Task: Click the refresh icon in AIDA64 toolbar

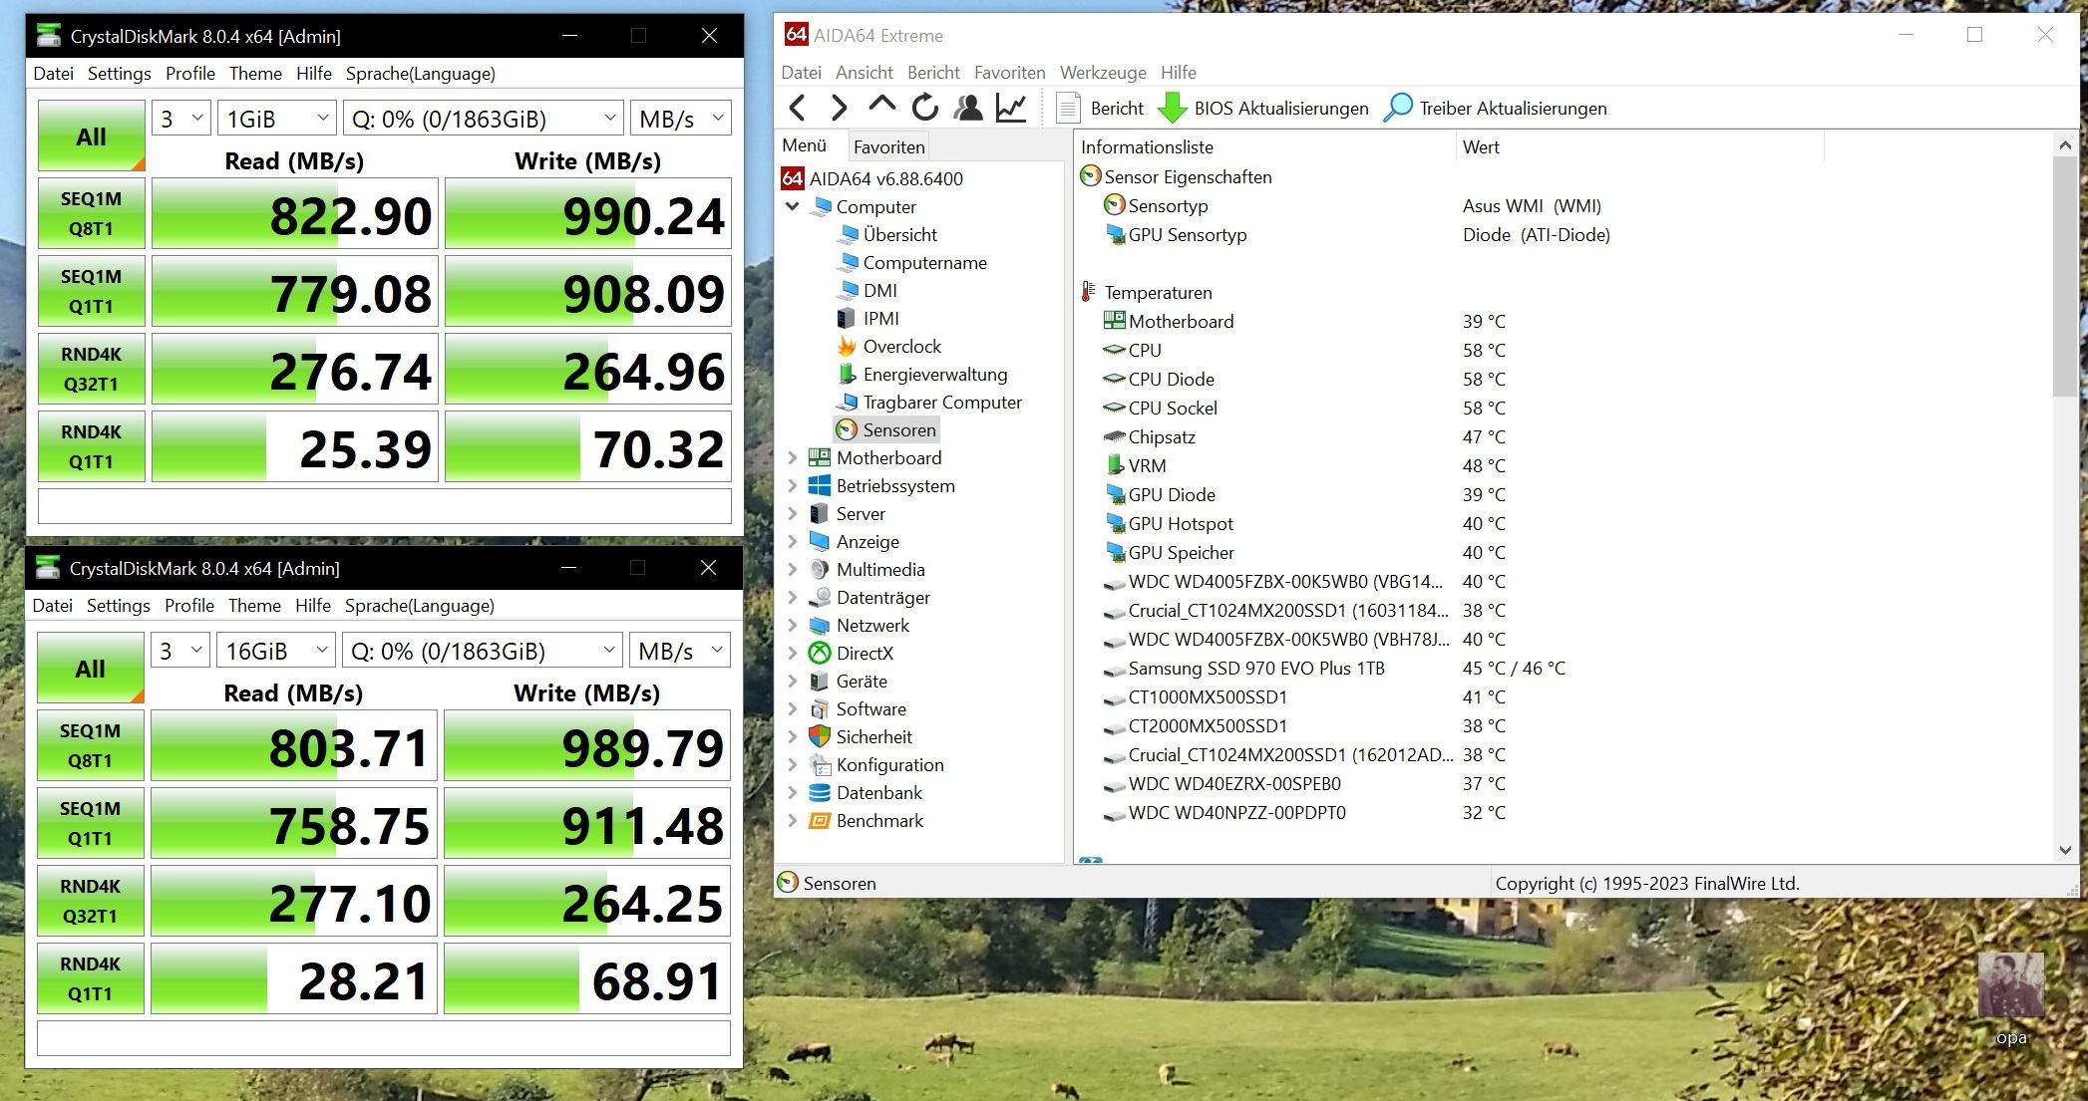Action: (924, 108)
